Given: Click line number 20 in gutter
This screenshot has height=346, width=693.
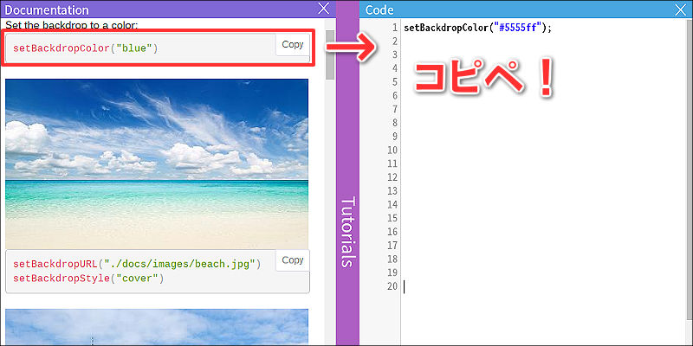Looking at the screenshot, I should click(392, 286).
